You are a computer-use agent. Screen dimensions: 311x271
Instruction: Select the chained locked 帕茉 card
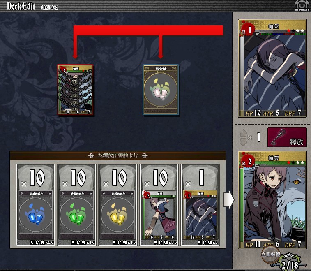[x=75, y=90]
